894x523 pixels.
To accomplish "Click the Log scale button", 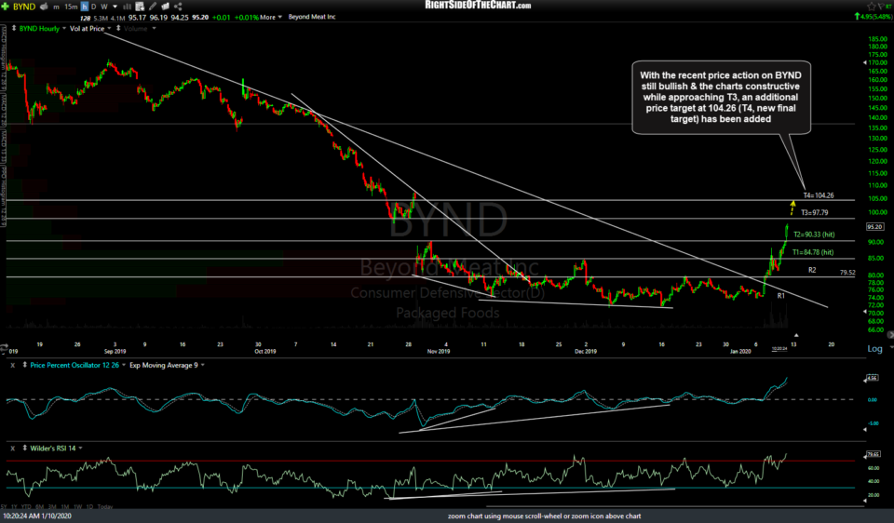I will [874, 348].
